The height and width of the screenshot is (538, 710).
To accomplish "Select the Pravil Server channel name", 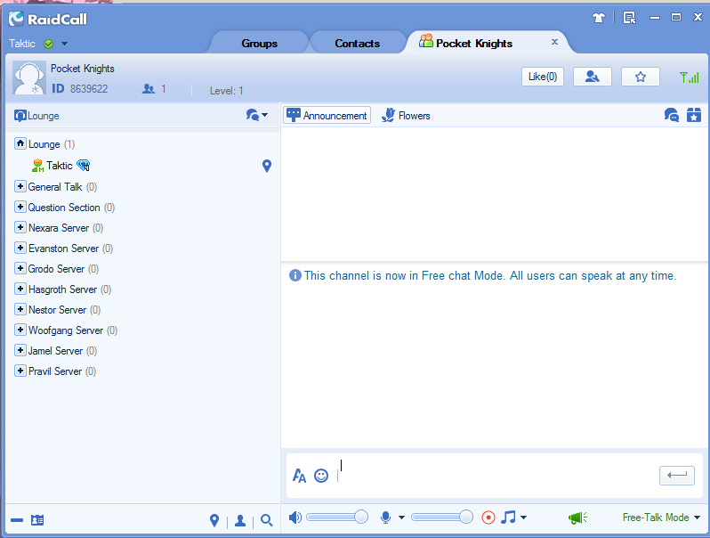I will (55, 371).
